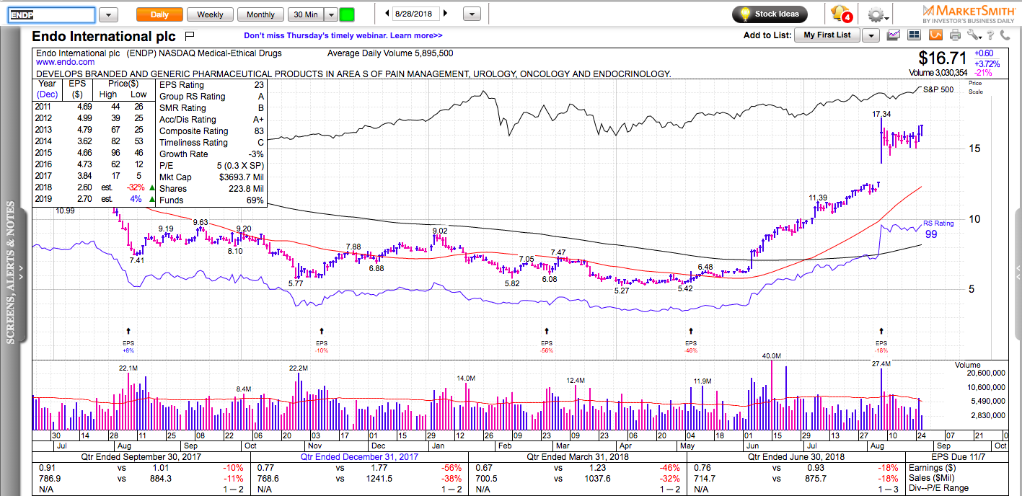The height and width of the screenshot is (496, 1022).
Task: Add the stock to My First List
Action: 827,35
